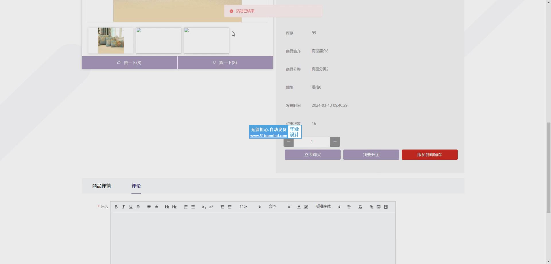551x264 pixels.
Task: Select the third product thumbnail
Action: coord(206,40)
